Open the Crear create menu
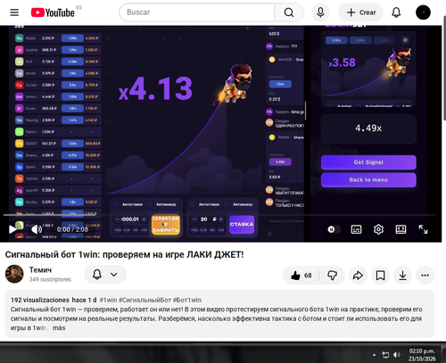The width and height of the screenshot is (446, 363). coord(360,12)
